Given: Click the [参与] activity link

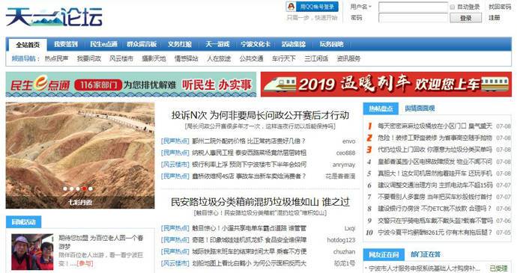Looking at the screenshot, I should 85,263.
